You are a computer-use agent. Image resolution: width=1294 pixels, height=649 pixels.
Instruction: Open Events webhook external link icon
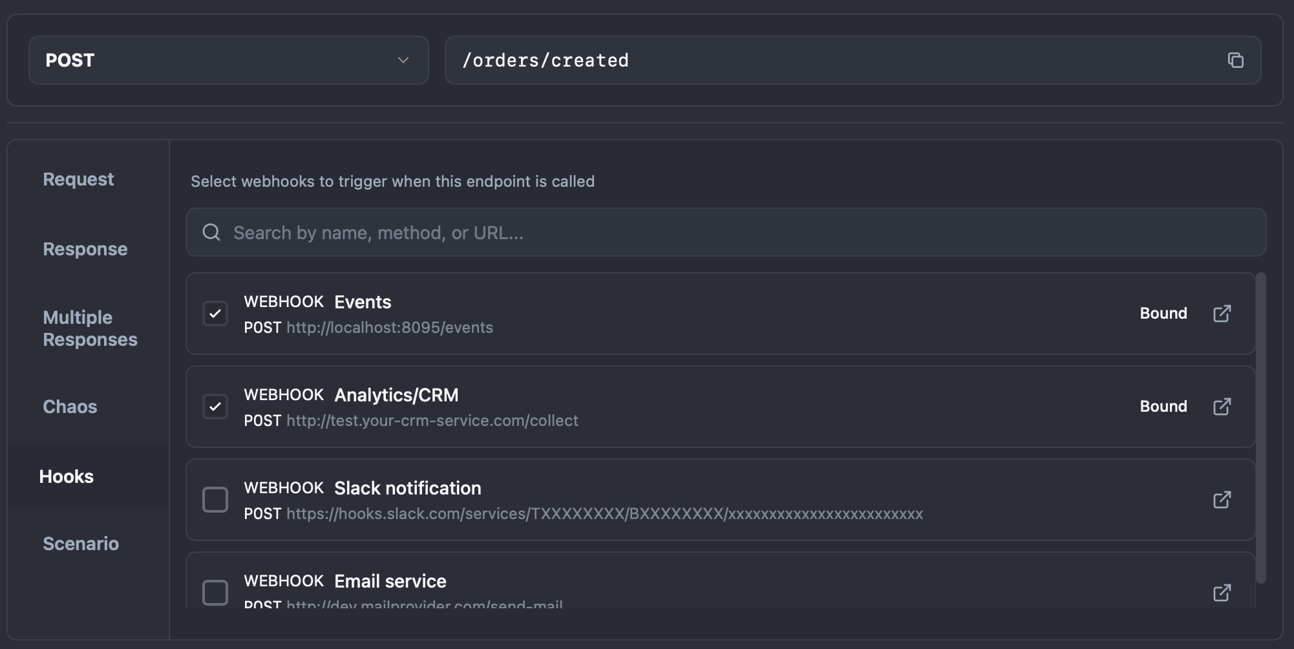(x=1222, y=314)
